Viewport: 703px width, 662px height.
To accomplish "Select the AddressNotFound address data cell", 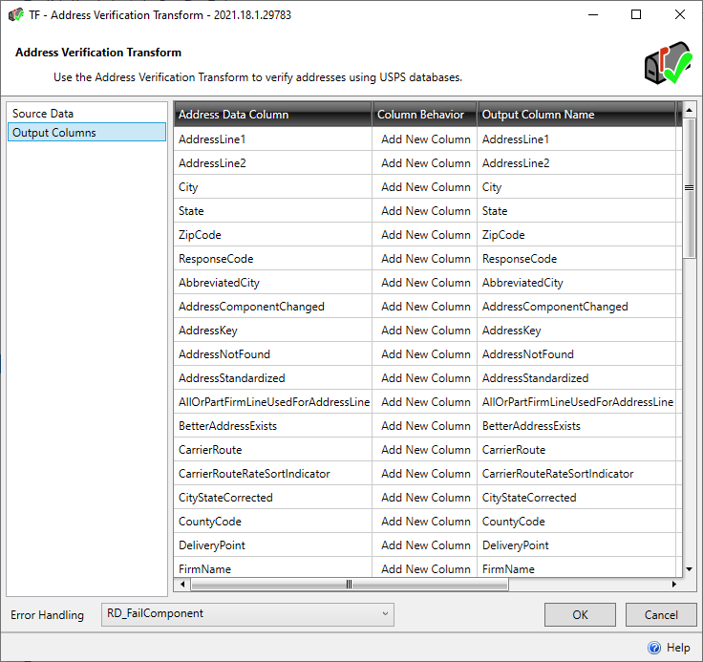I will (272, 353).
